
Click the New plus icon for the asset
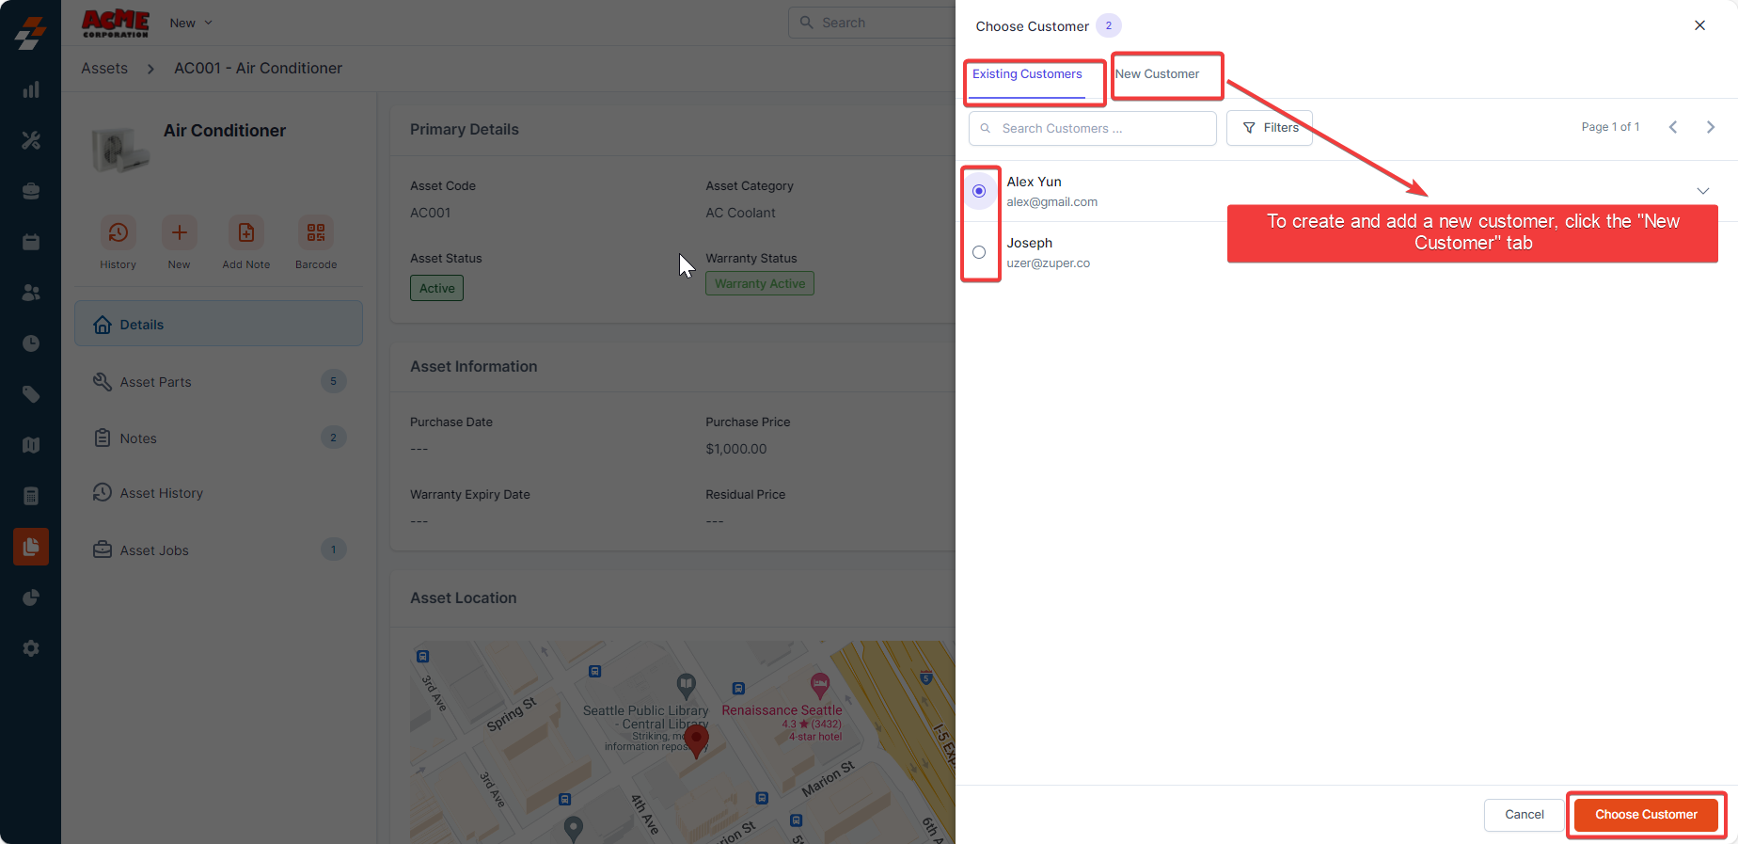[x=179, y=233]
